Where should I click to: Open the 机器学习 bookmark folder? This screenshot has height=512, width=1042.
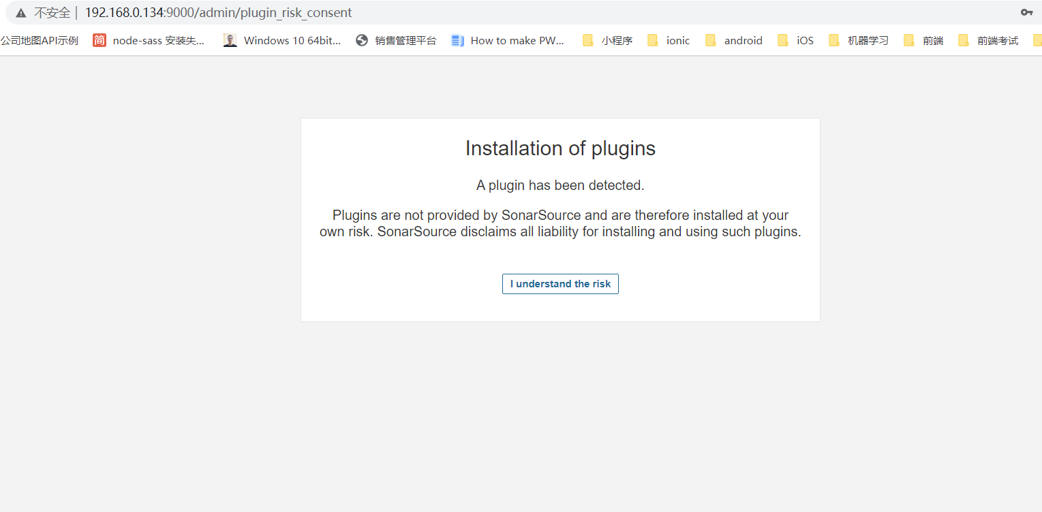[859, 41]
